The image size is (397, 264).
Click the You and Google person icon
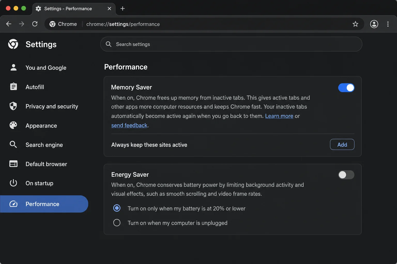13,68
